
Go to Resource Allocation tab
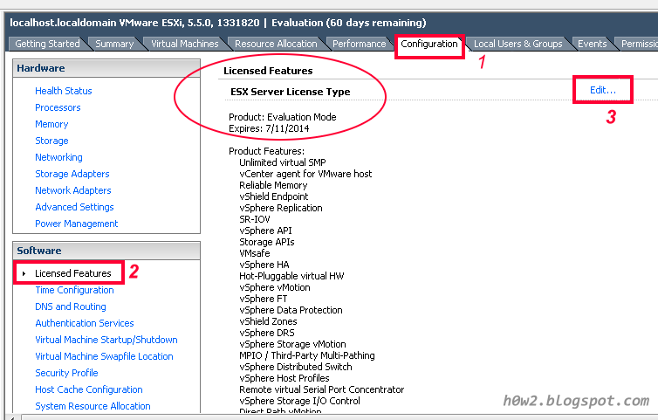276,44
